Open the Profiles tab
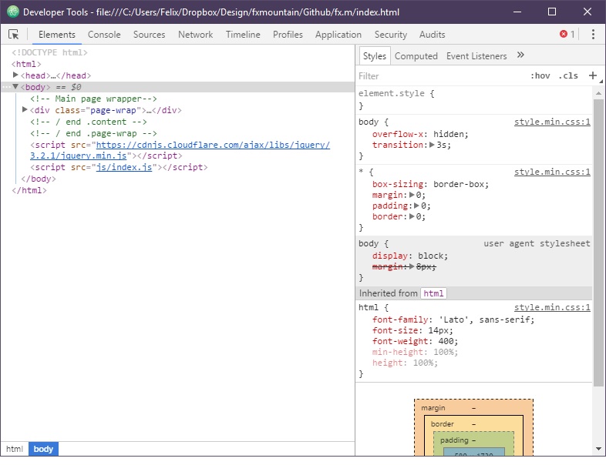The image size is (606, 465). coord(288,35)
